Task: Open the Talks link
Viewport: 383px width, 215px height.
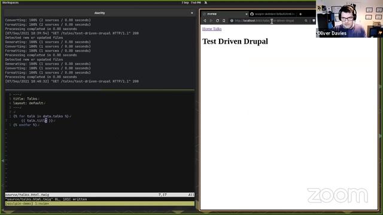Action: coord(217,29)
